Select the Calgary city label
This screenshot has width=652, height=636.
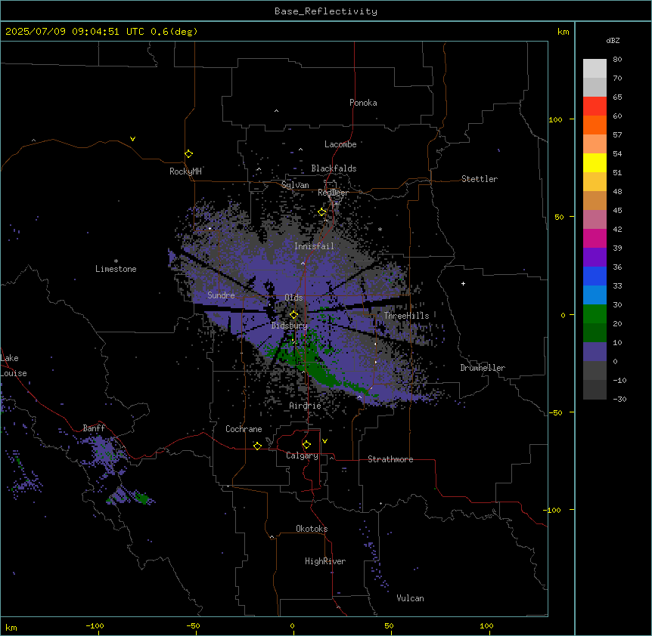[302, 455]
